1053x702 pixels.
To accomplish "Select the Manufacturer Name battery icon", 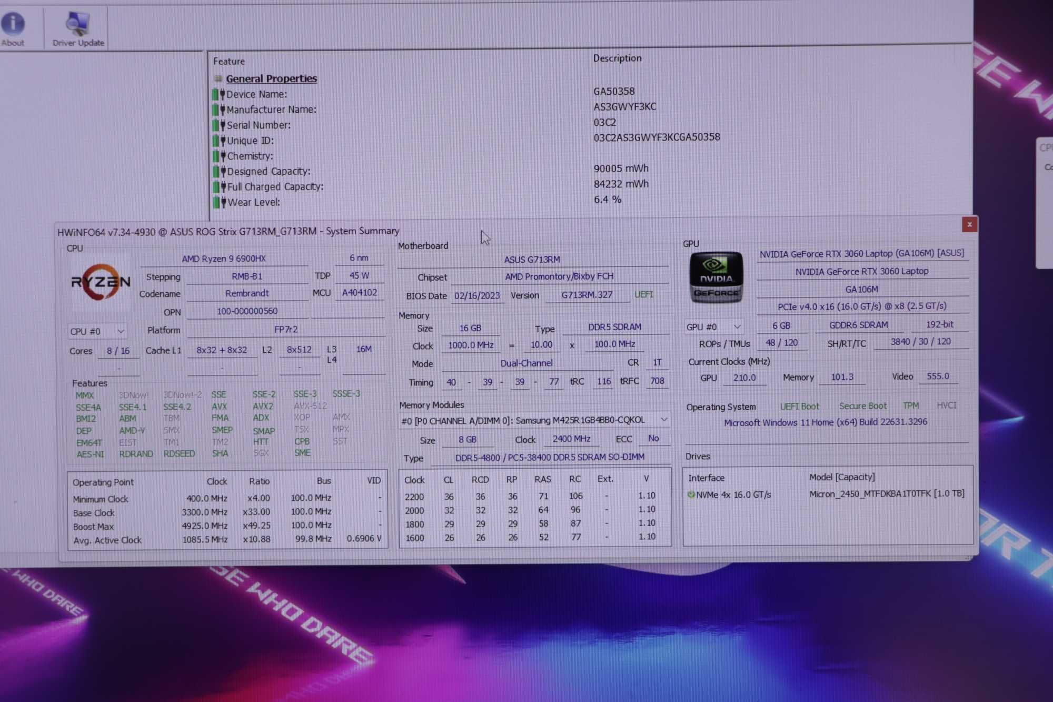I will [x=218, y=110].
